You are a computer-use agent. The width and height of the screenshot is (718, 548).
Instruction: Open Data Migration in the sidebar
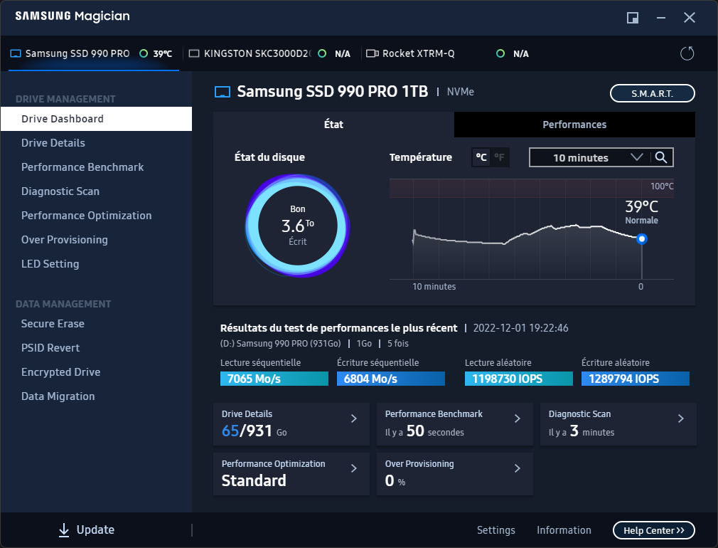pyautogui.click(x=96, y=396)
